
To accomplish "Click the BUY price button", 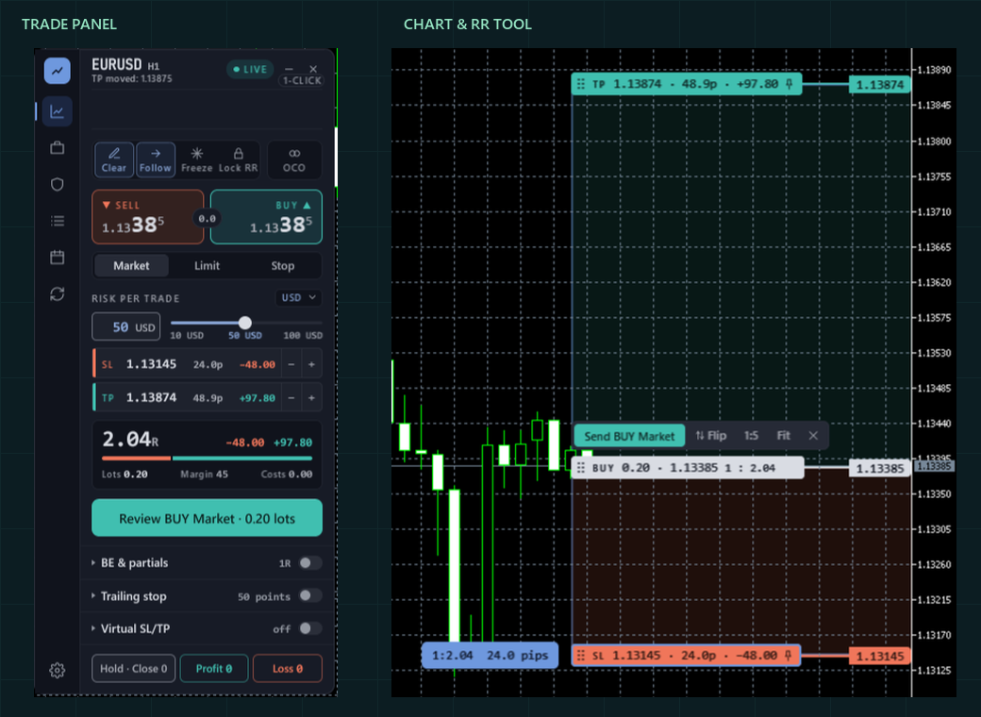I will click(x=267, y=217).
